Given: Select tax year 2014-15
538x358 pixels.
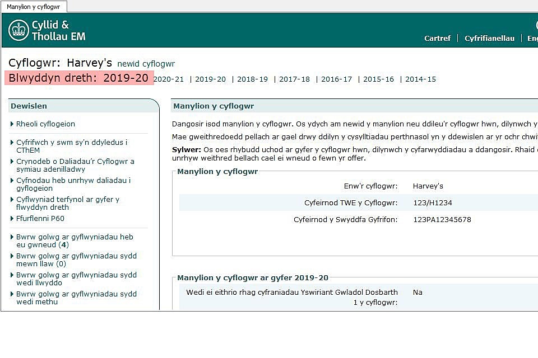Looking at the screenshot, I should [x=420, y=79].
